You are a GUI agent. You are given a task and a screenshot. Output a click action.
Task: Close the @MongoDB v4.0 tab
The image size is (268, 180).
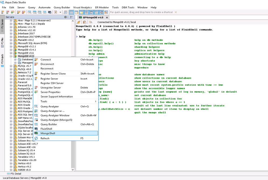(107, 17)
